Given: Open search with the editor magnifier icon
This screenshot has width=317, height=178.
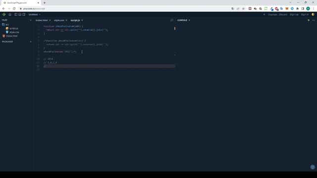Looking at the screenshot, I should 172,20.
